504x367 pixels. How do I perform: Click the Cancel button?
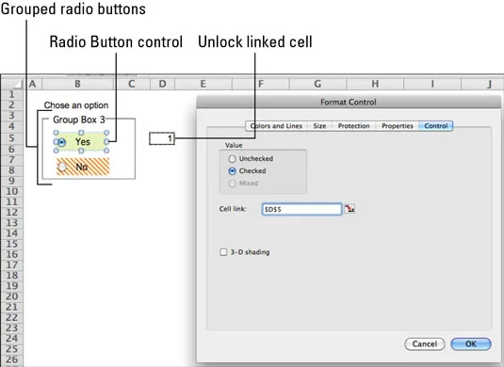pos(425,343)
